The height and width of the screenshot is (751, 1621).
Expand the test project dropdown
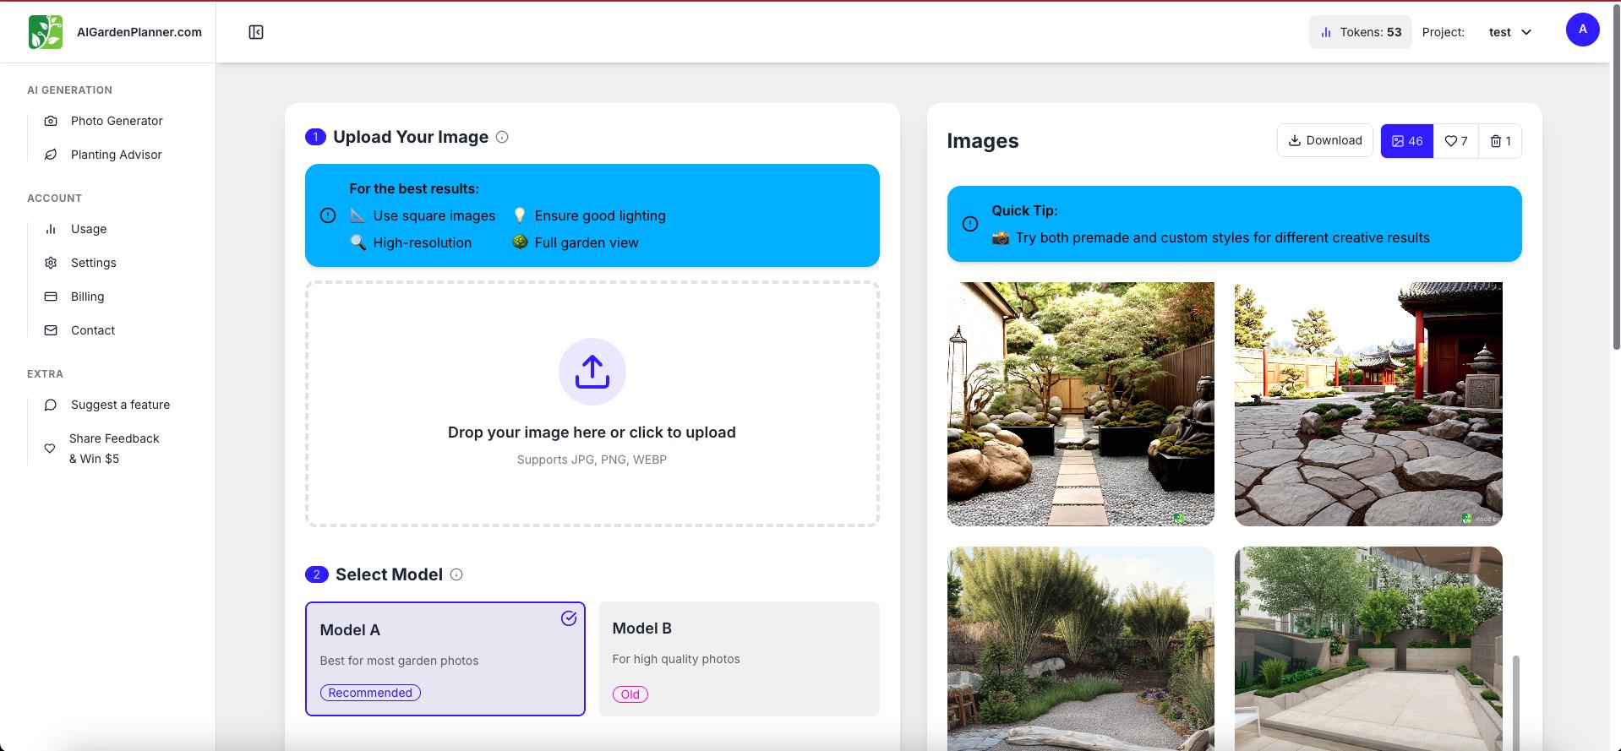tap(1509, 32)
